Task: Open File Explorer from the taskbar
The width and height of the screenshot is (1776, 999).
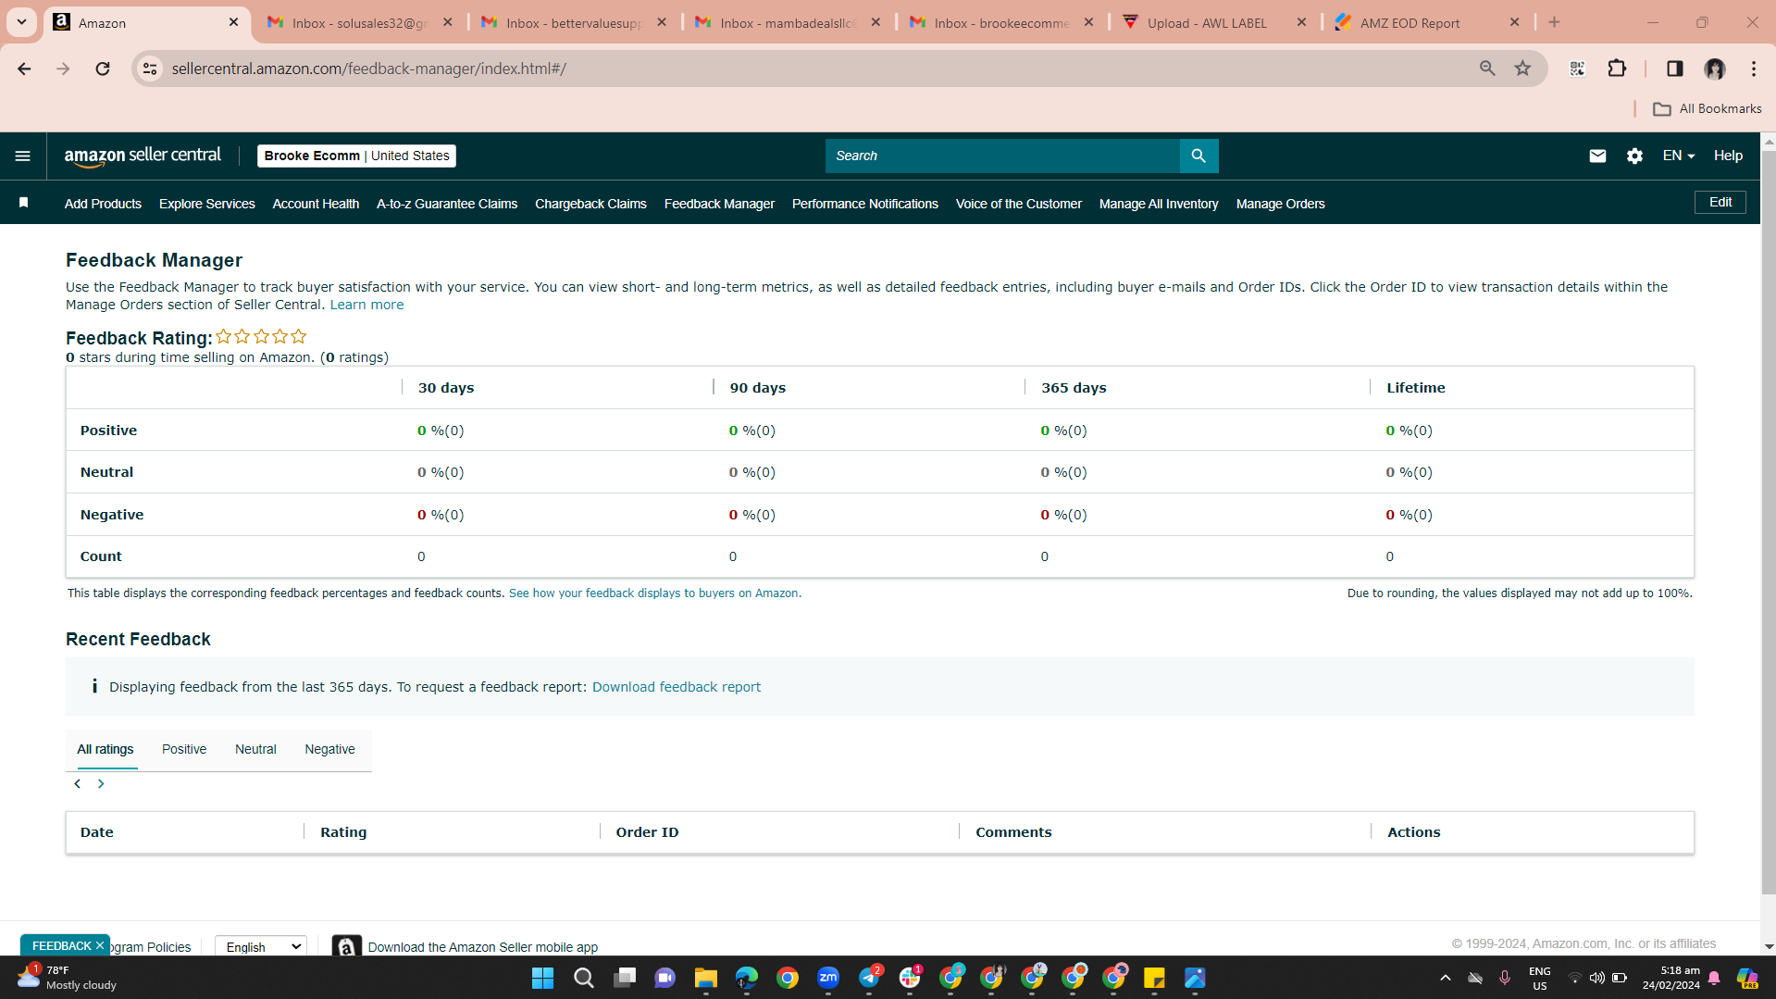Action: (706, 978)
